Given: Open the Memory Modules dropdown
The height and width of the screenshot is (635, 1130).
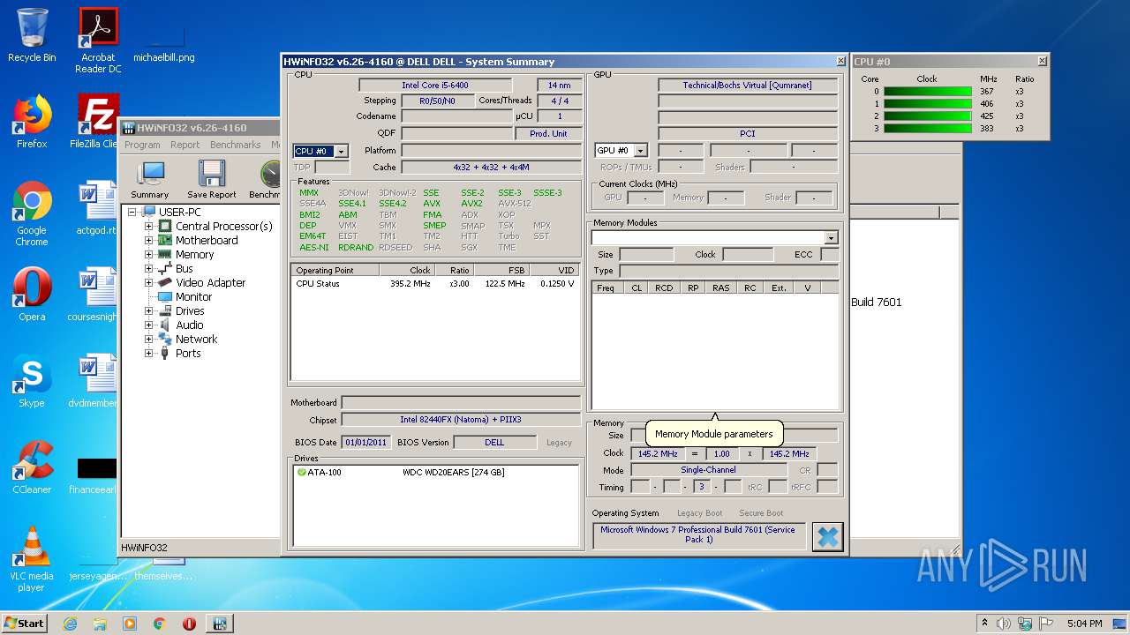Looking at the screenshot, I should [x=831, y=238].
